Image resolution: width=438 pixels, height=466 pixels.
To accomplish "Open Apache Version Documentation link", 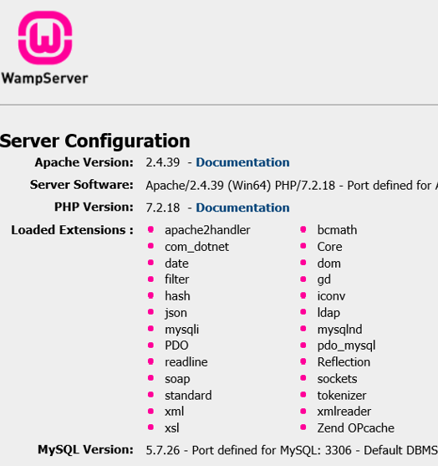I will (242, 162).
